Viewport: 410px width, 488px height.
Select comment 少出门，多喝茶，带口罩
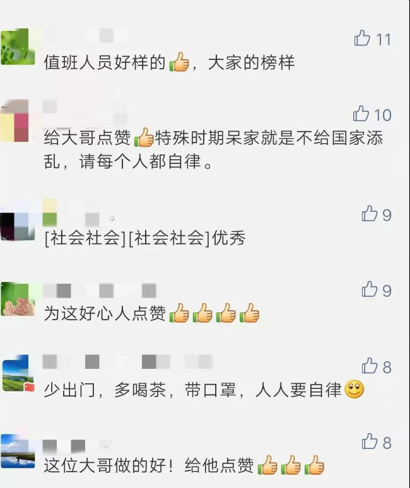(204, 390)
